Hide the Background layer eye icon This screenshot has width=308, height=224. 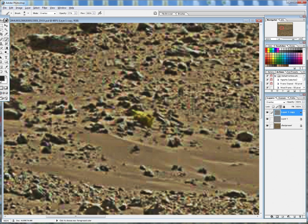point(267,126)
